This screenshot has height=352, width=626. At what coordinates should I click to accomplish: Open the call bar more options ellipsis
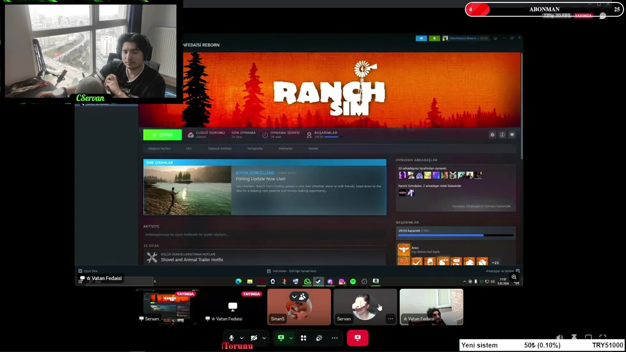click(335, 338)
